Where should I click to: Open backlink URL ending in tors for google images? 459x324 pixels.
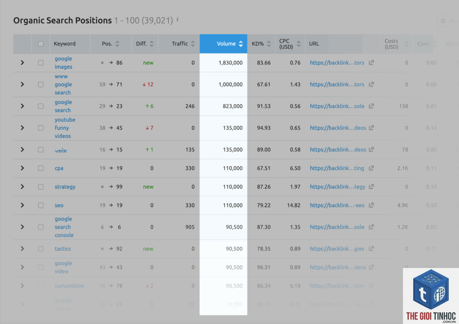click(337, 63)
